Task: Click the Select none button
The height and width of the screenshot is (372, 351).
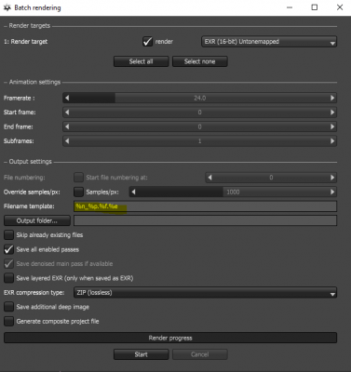Action: [x=200, y=61]
